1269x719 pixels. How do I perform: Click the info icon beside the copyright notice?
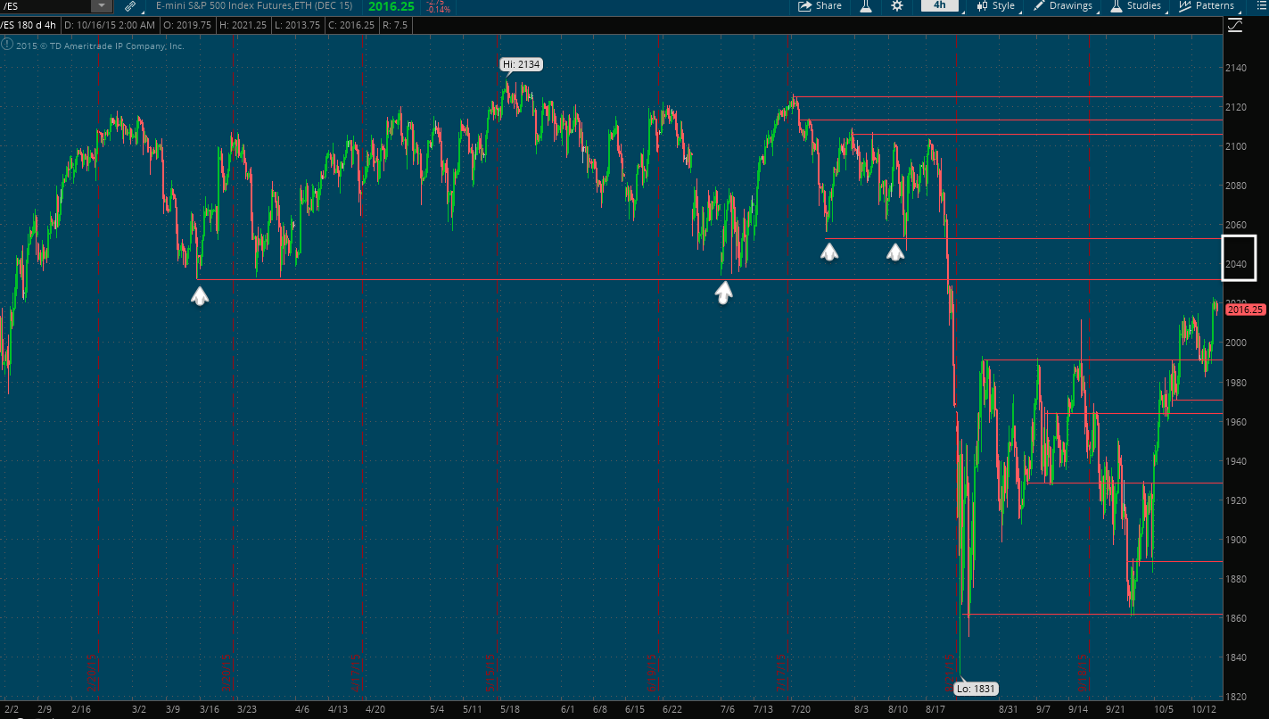7,45
